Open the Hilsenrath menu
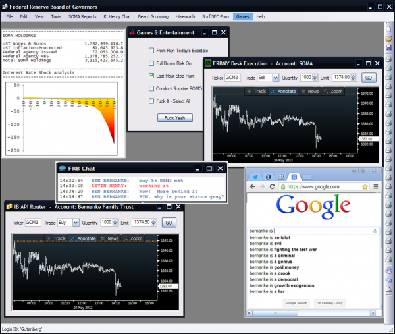Screen dimensions: 395x334 pyautogui.click(x=185, y=16)
